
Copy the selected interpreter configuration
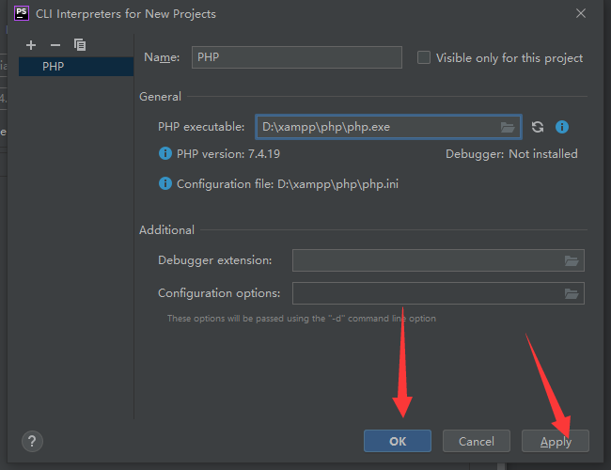pos(80,45)
